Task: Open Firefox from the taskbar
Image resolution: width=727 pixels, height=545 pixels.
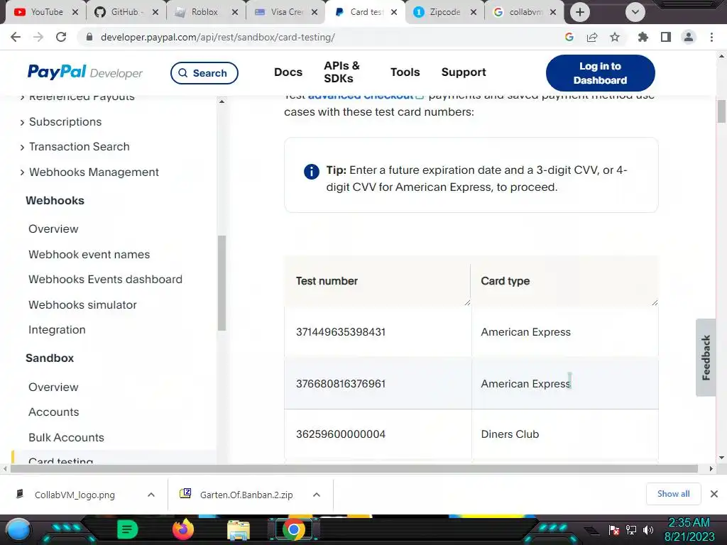Action: pyautogui.click(x=182, y=529)
